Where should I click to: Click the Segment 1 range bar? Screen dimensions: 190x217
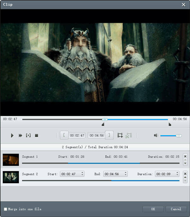pyautogui.click(x=101, y=163)
